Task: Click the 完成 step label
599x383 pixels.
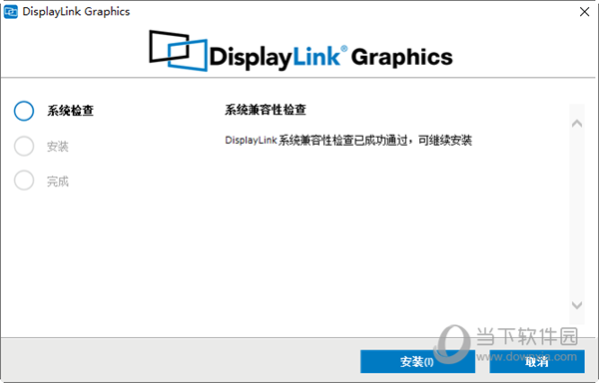Action: 58,182
